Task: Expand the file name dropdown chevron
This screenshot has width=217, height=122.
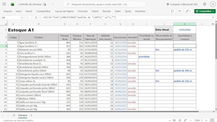Action: (x=53, y=4)
